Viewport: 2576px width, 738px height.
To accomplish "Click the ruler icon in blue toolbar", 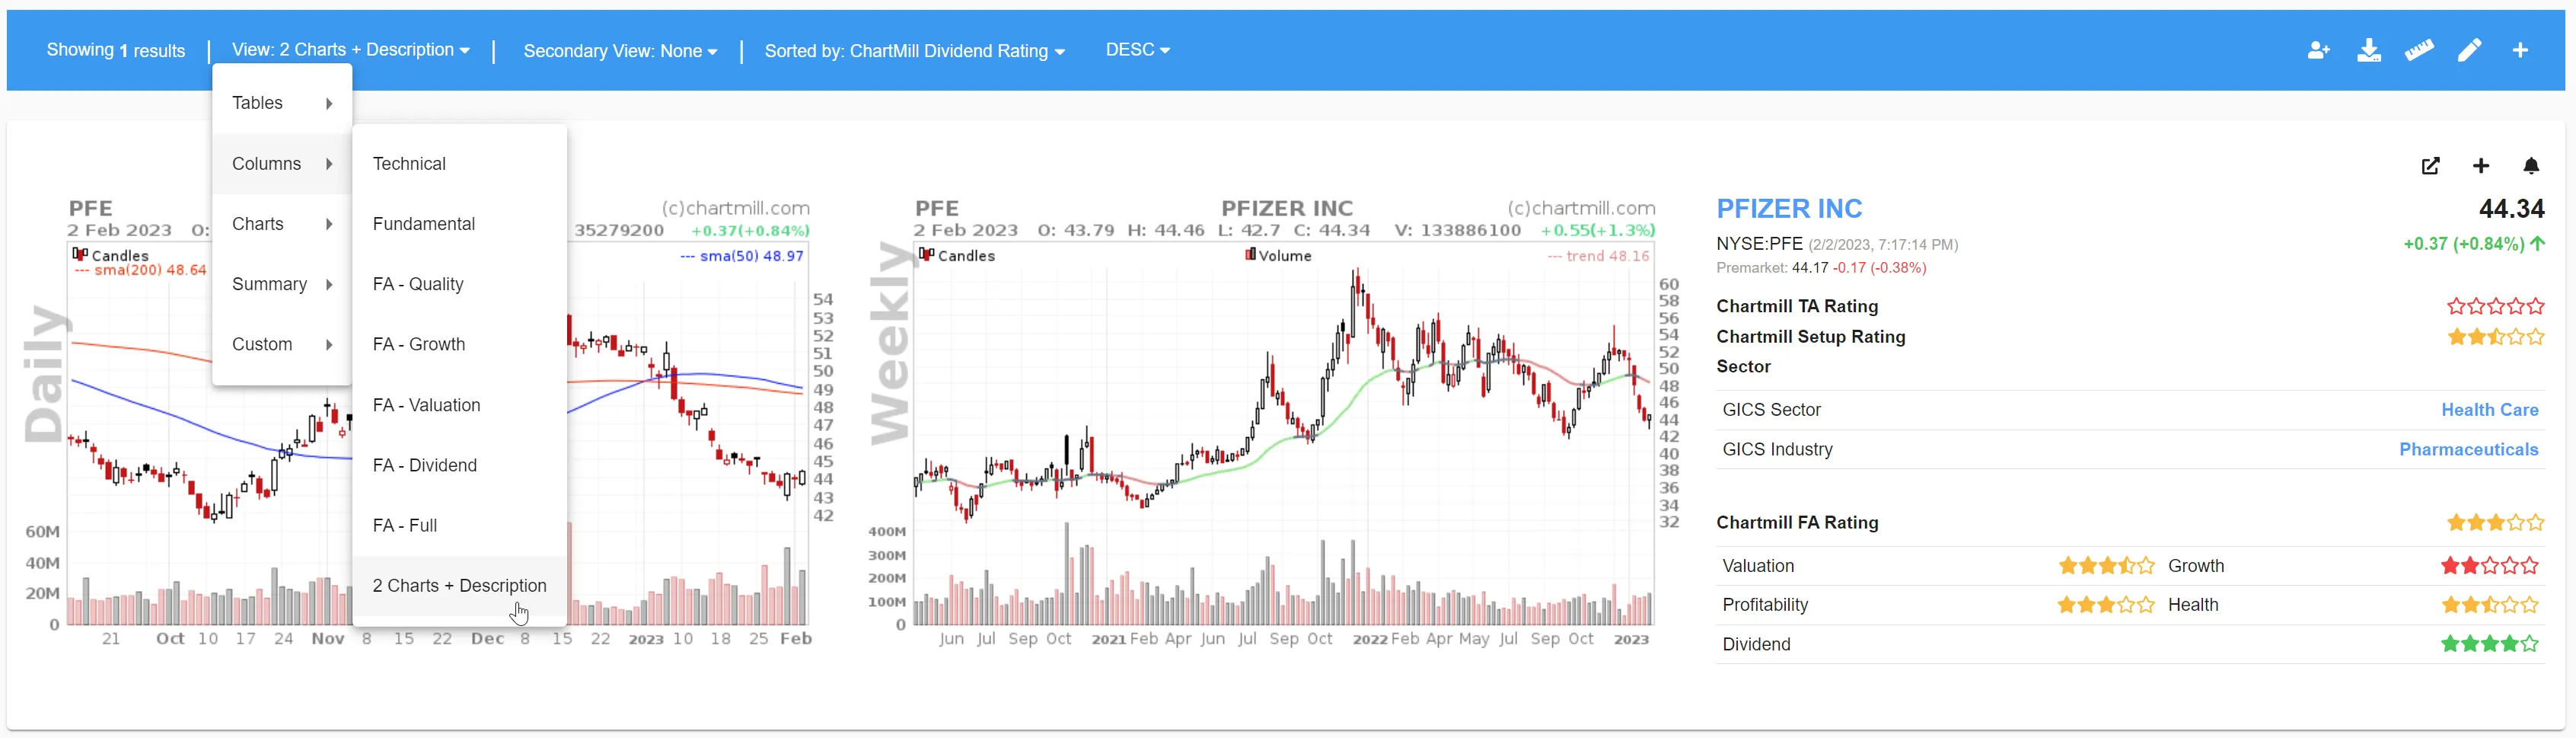I will click(x=2419, y=50).
